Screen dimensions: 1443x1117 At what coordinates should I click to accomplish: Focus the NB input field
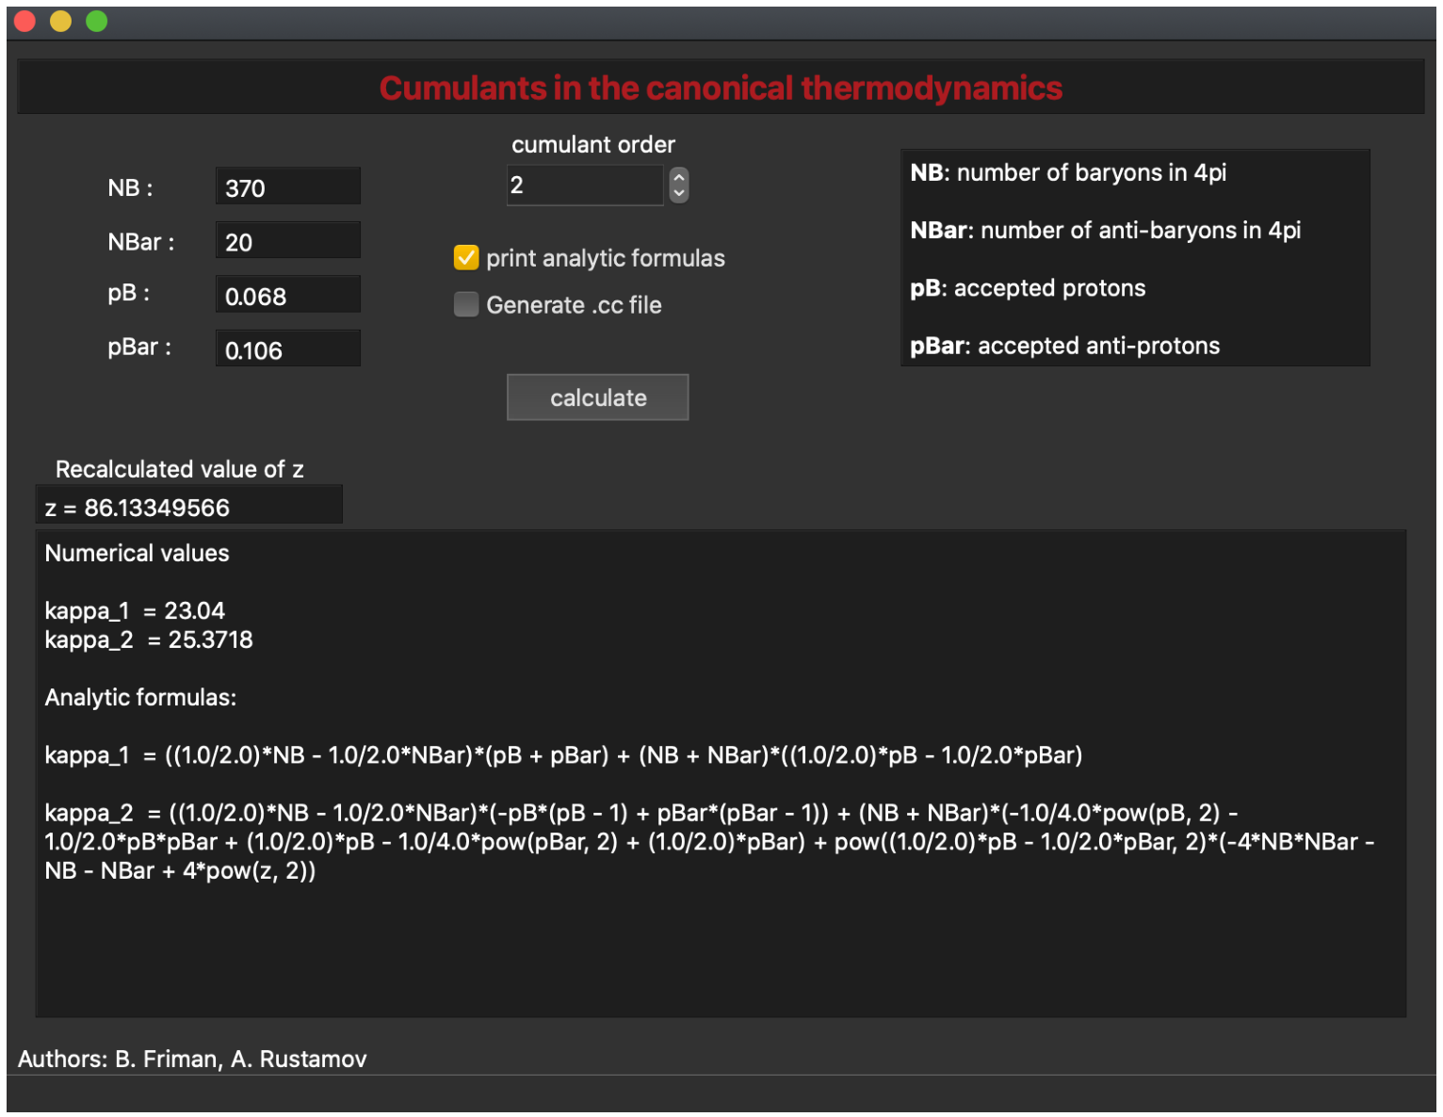[x=287, y=186]
